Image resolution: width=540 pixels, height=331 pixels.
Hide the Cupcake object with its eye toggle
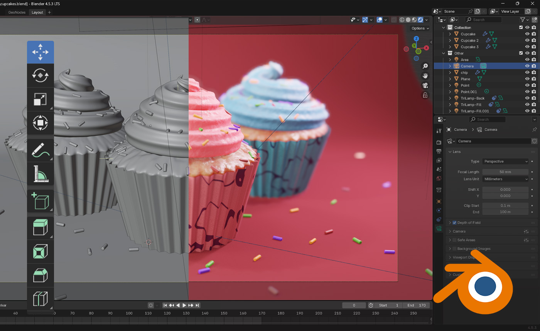527,34
